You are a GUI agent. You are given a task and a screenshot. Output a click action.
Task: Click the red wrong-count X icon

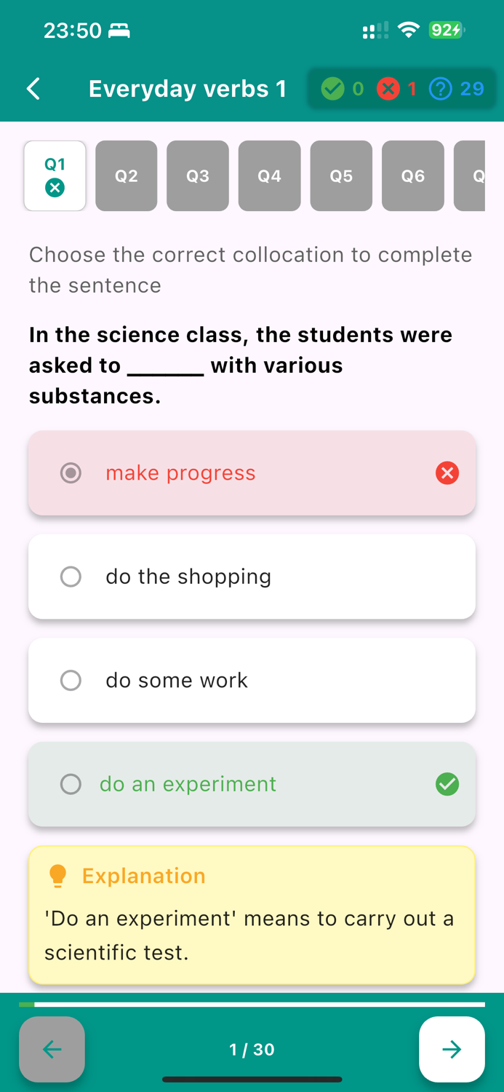[x=388, y=89]
